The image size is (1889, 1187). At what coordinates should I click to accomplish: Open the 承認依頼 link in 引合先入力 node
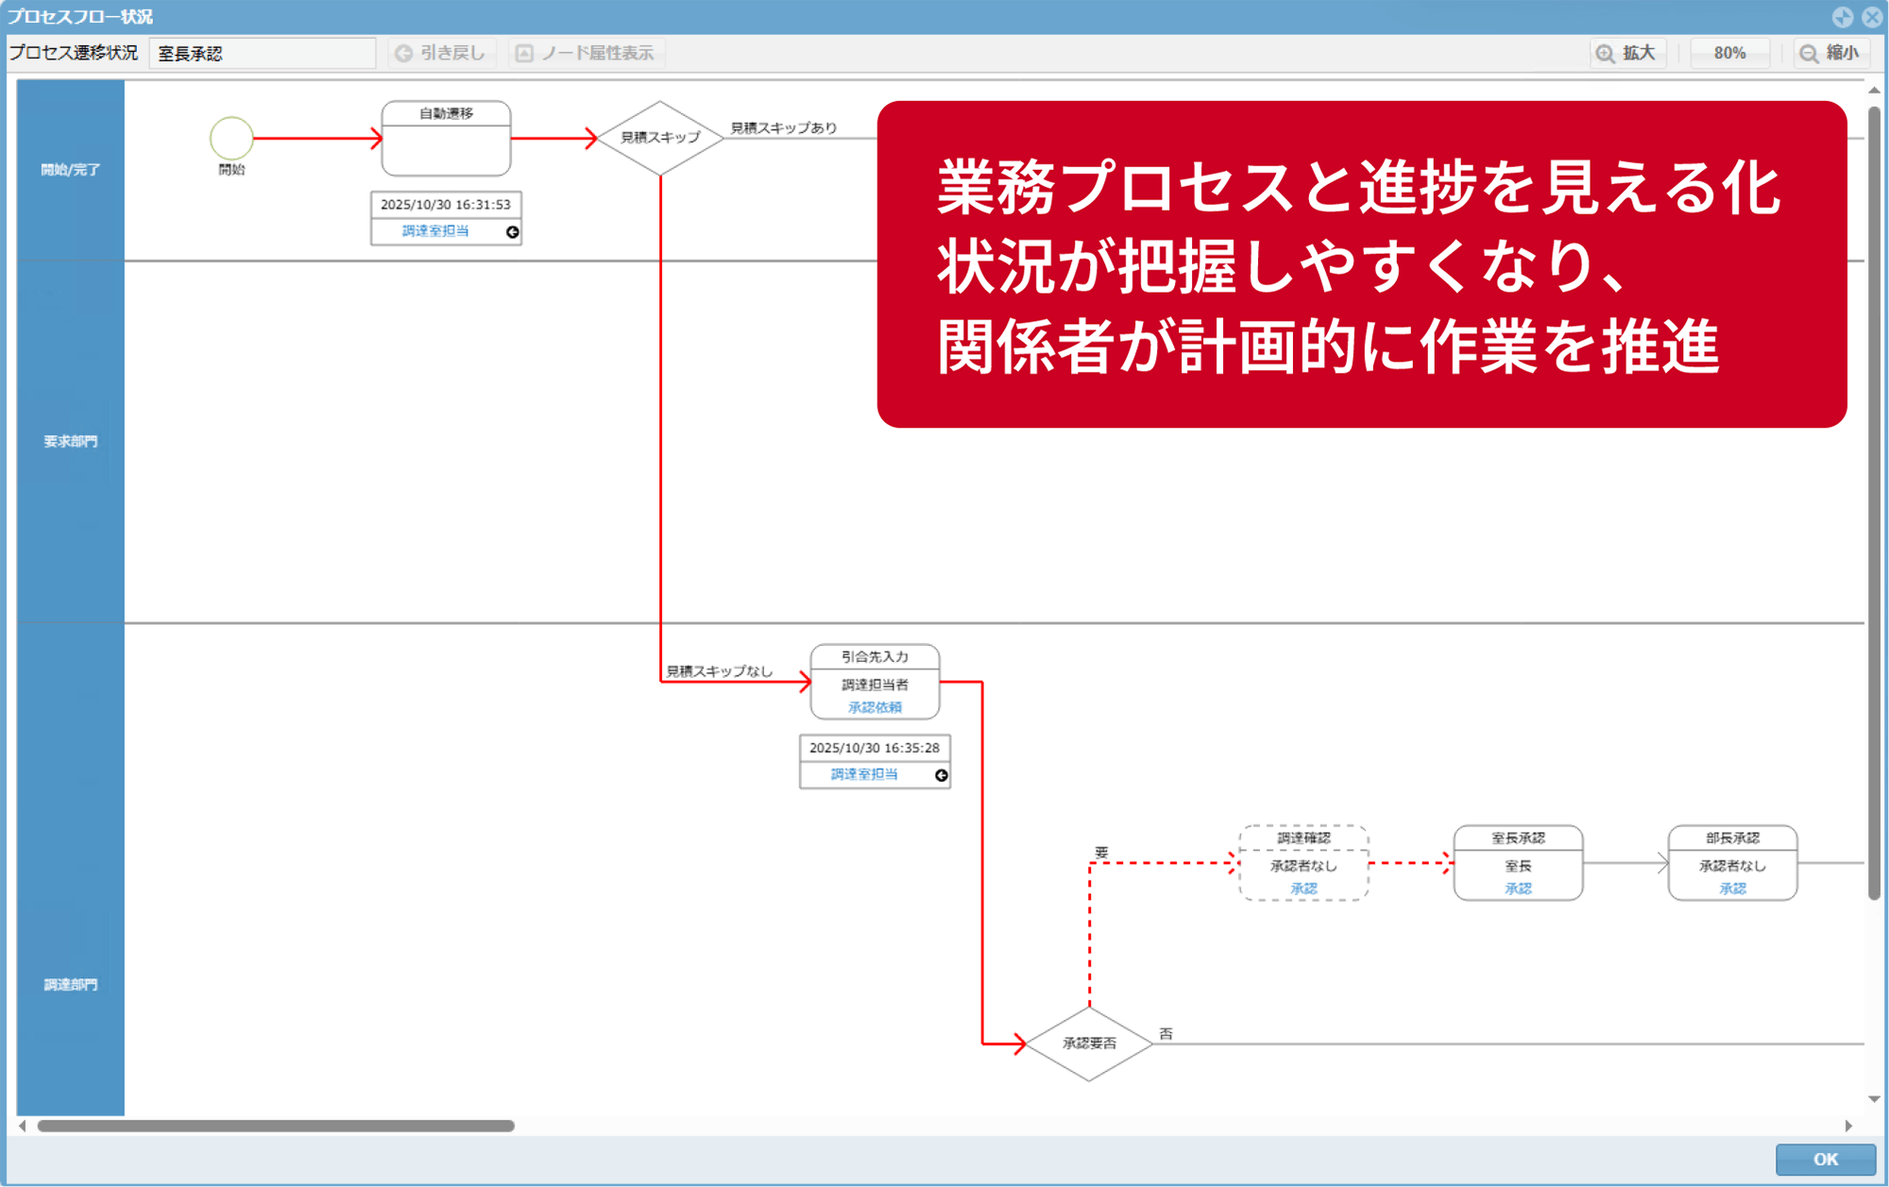(x=874, y=706)
